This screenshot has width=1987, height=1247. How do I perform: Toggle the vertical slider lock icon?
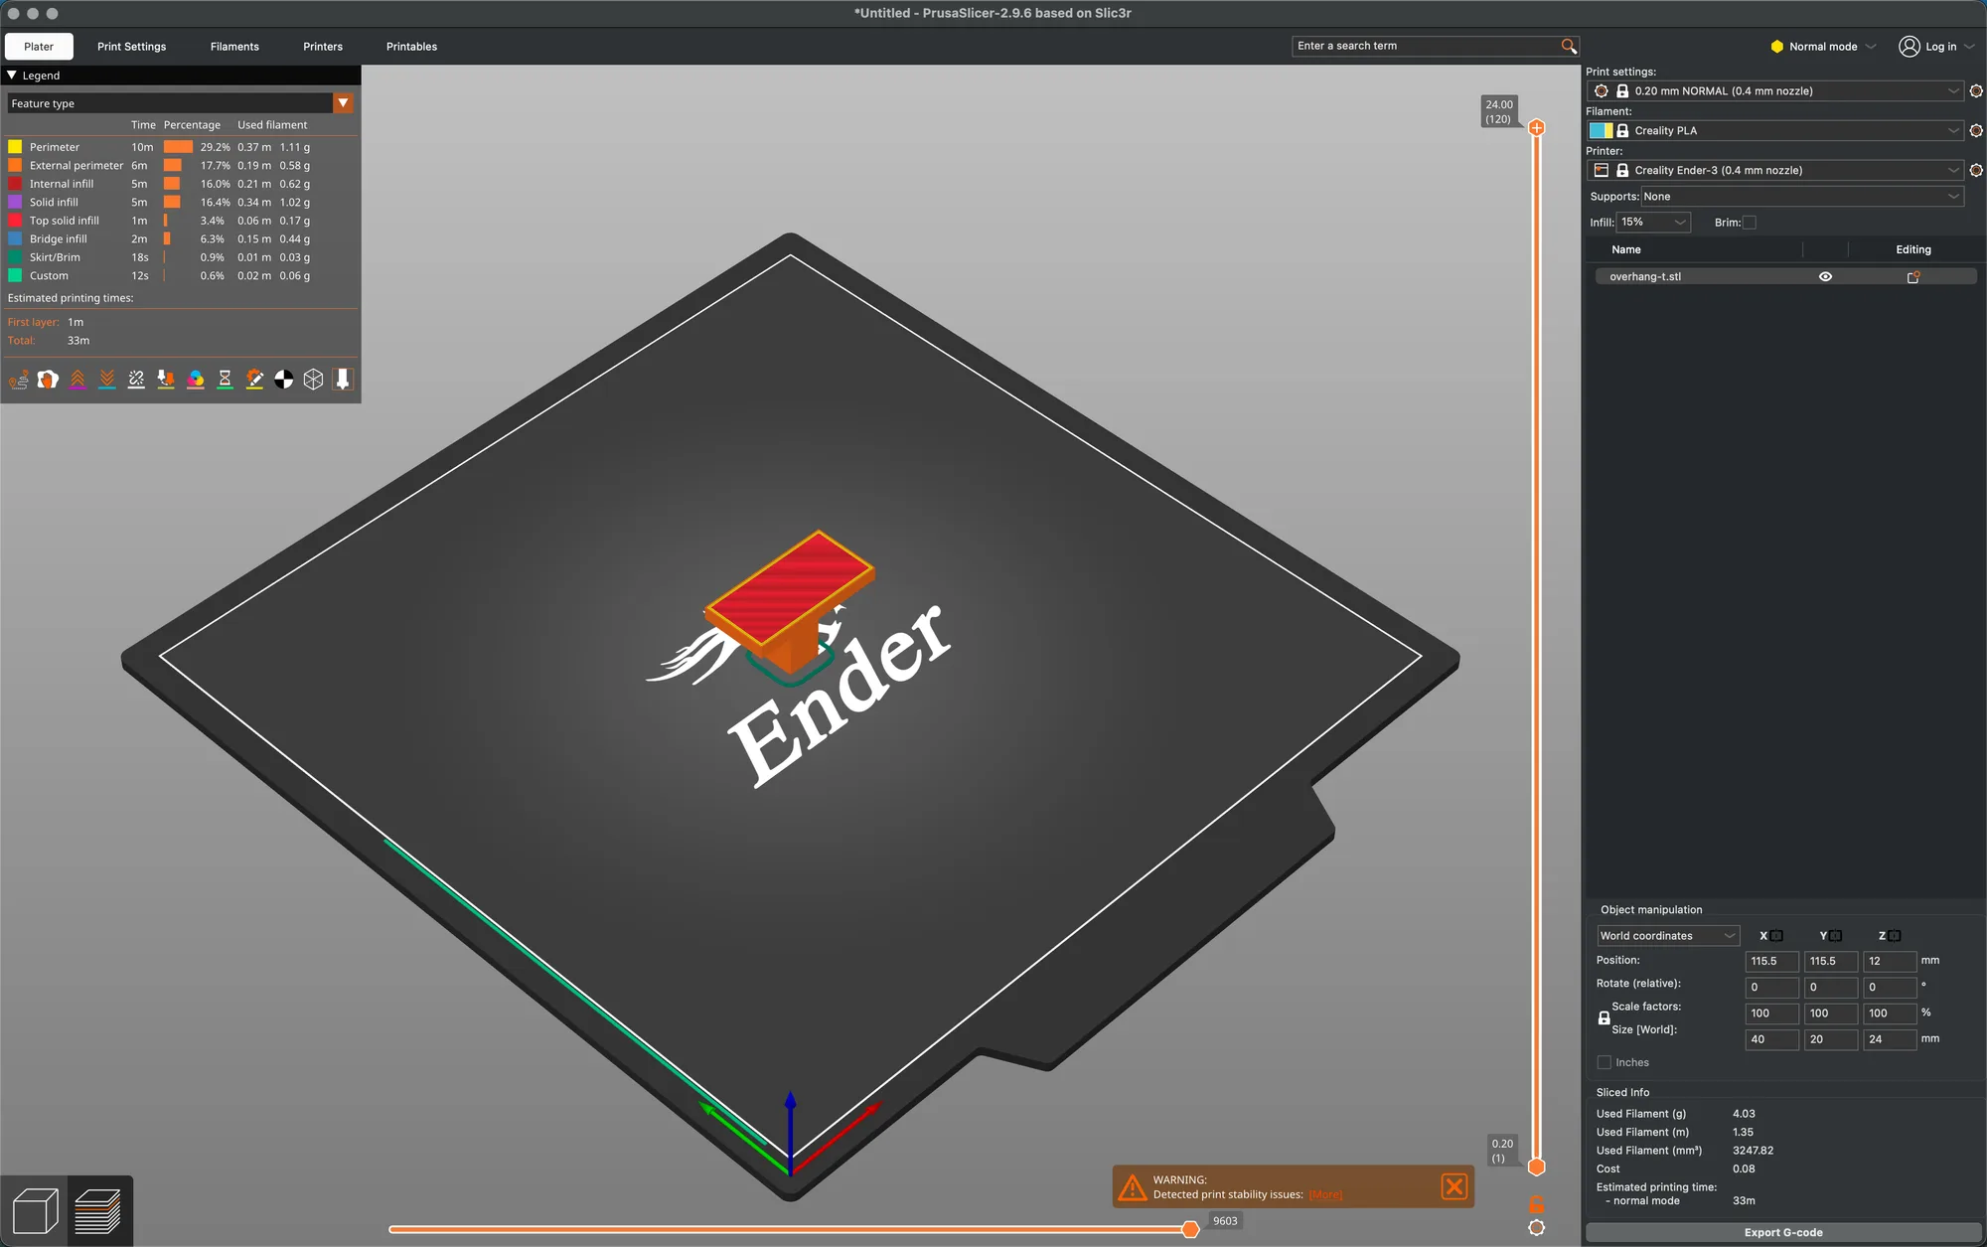click(x=1536, y=1204)
